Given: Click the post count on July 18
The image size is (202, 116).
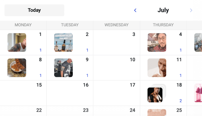Looking at the screenshot, I should click(180, 101).
